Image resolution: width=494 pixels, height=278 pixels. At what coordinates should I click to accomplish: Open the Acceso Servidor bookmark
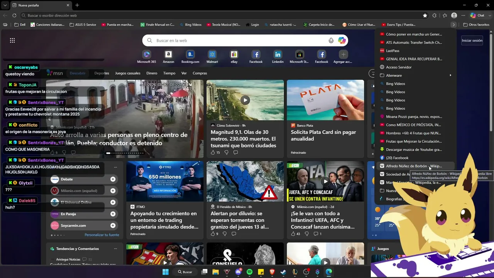[x=414, y=67]
